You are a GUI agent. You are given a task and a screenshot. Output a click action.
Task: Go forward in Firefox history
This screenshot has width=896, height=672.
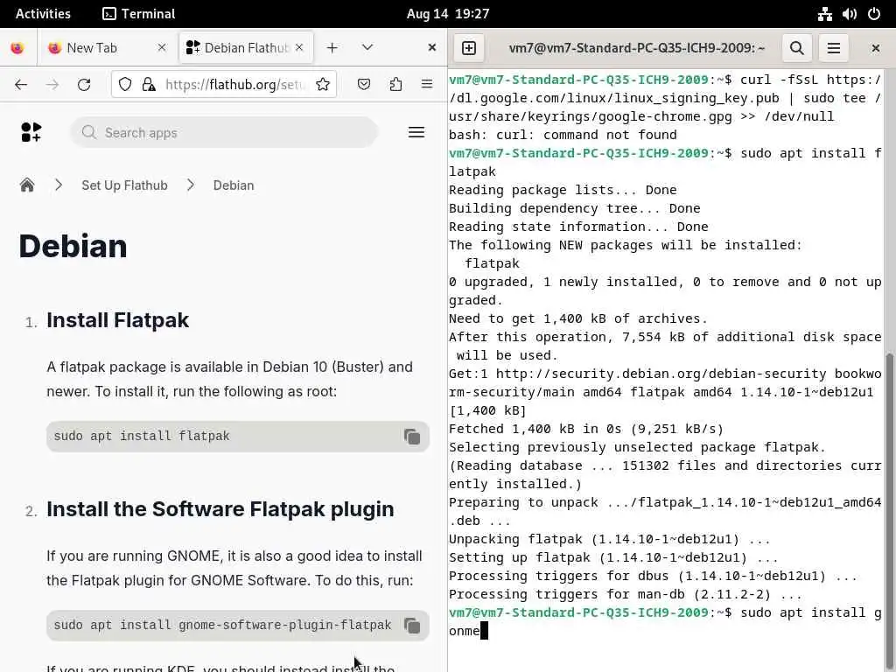[x=52, y=85]
